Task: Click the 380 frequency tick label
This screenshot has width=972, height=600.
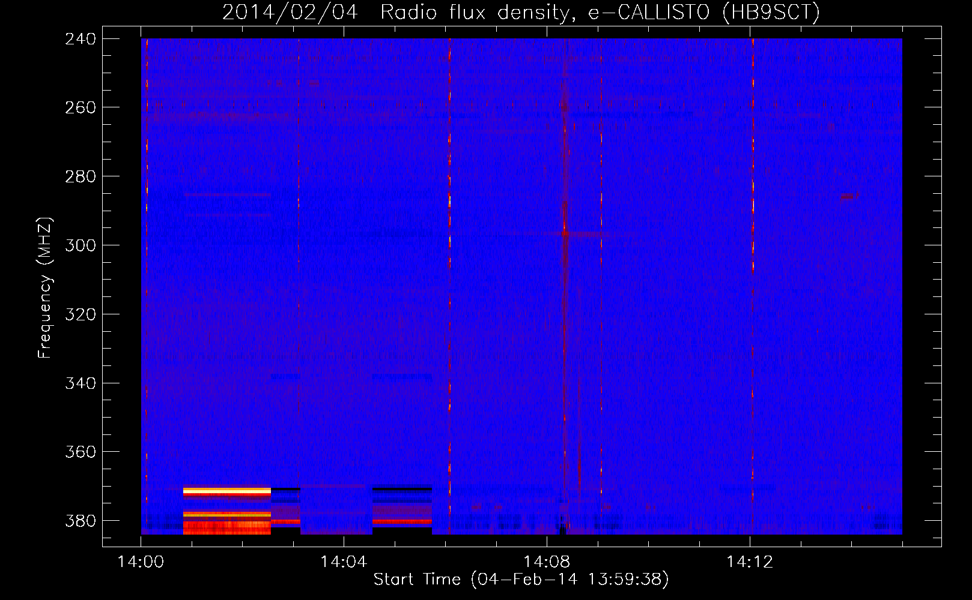Action: [80, 521]
